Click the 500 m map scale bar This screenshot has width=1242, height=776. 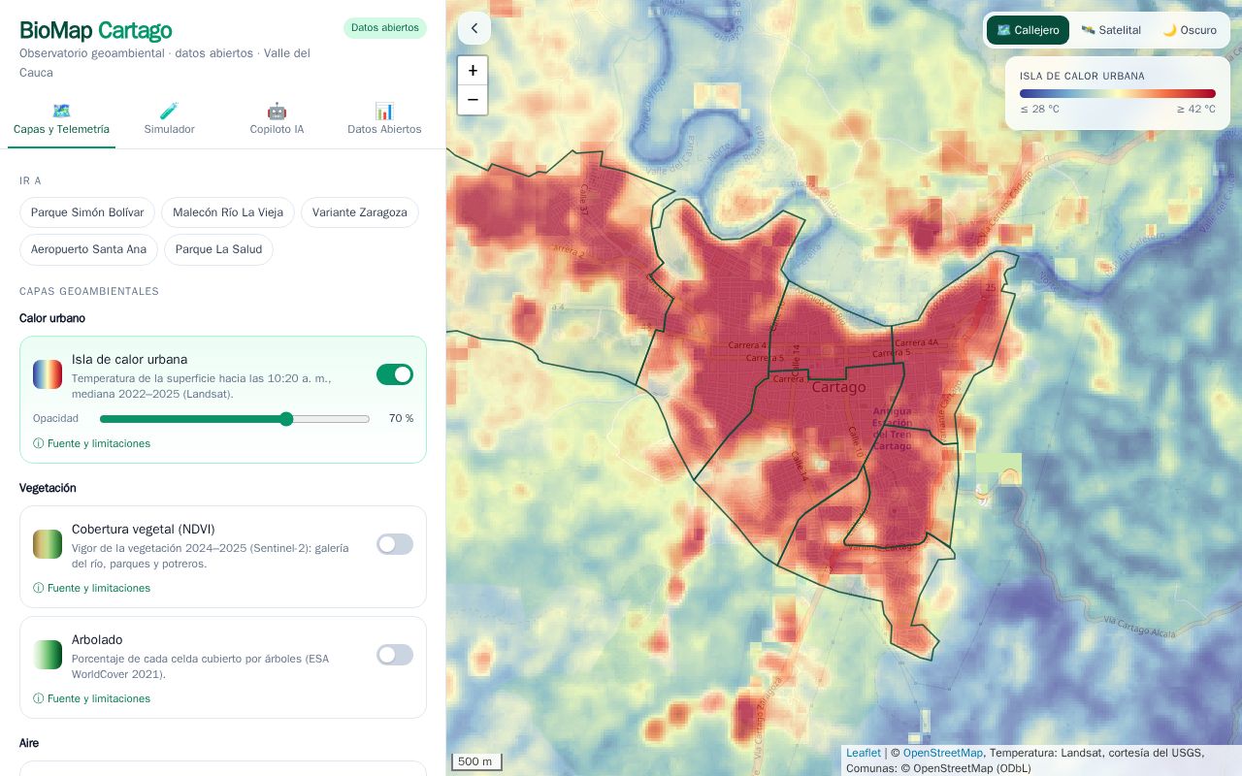coord(475,762)
